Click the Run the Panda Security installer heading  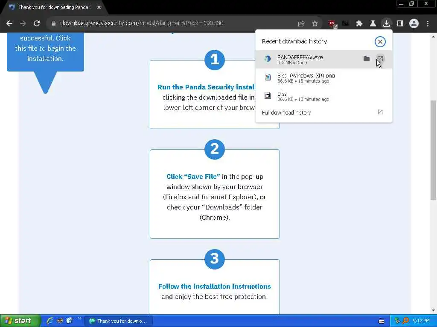206,87
